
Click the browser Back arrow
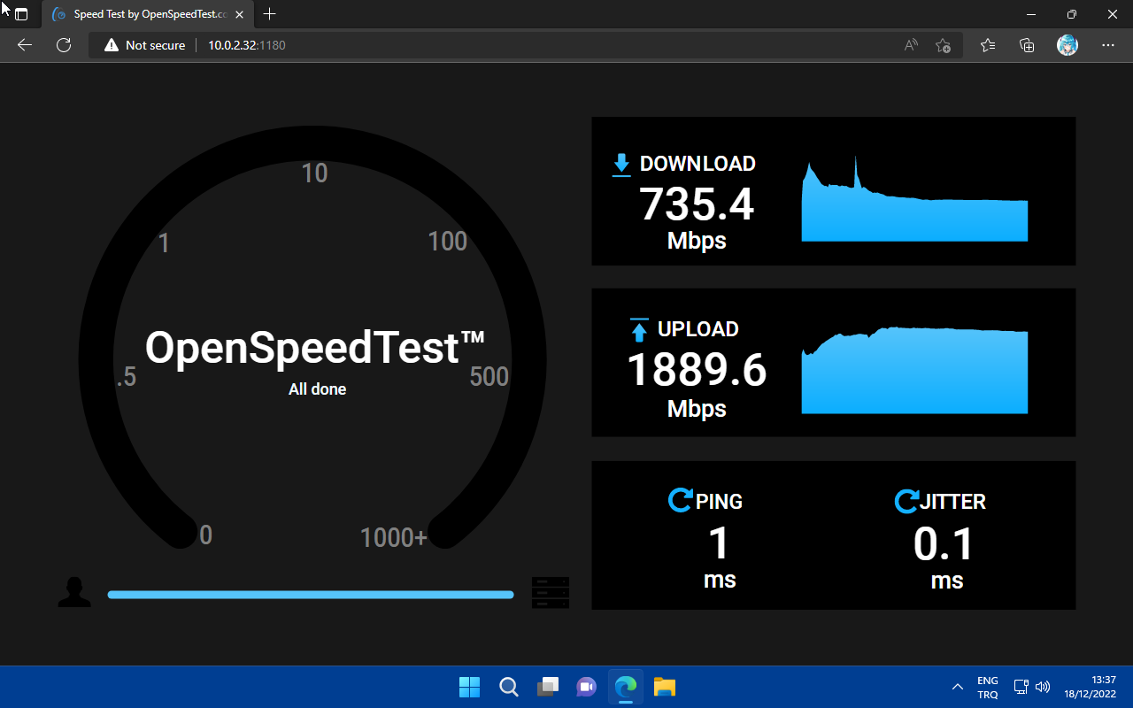click(25, 45)
